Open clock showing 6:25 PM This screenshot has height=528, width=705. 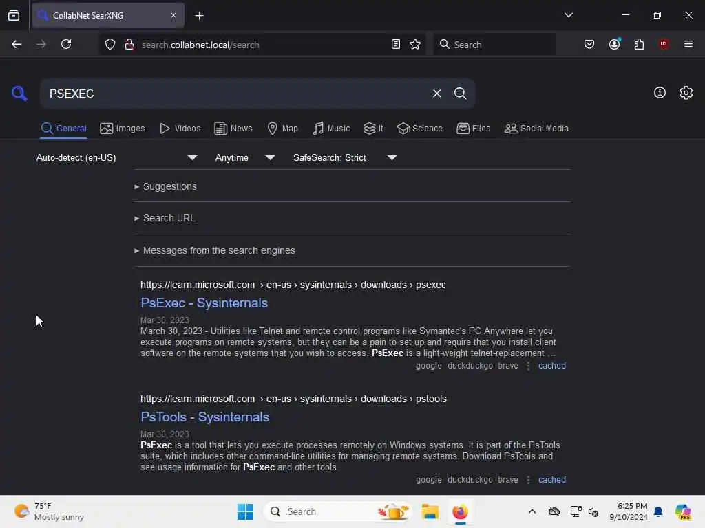click(x=628, y=511)
